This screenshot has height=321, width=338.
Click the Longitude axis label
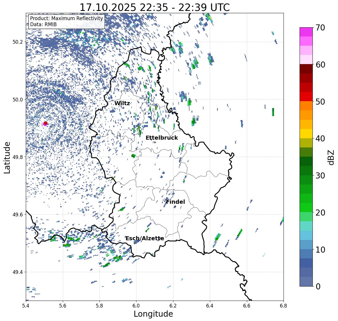pos(153,314)
